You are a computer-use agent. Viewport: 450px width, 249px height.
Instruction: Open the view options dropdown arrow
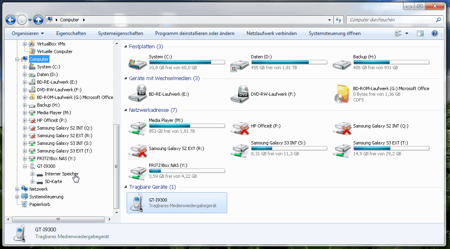tap(407, 33)
